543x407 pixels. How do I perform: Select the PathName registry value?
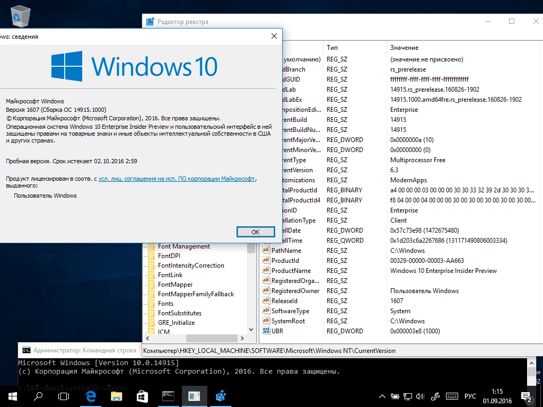click(286, 251)
